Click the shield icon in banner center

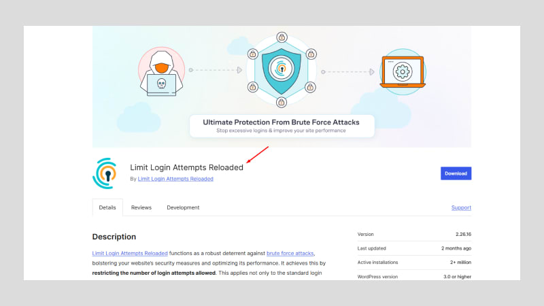[282, 71]
